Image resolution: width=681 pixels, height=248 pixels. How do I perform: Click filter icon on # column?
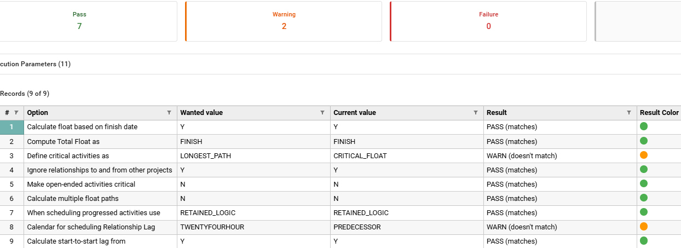(16, 113)
